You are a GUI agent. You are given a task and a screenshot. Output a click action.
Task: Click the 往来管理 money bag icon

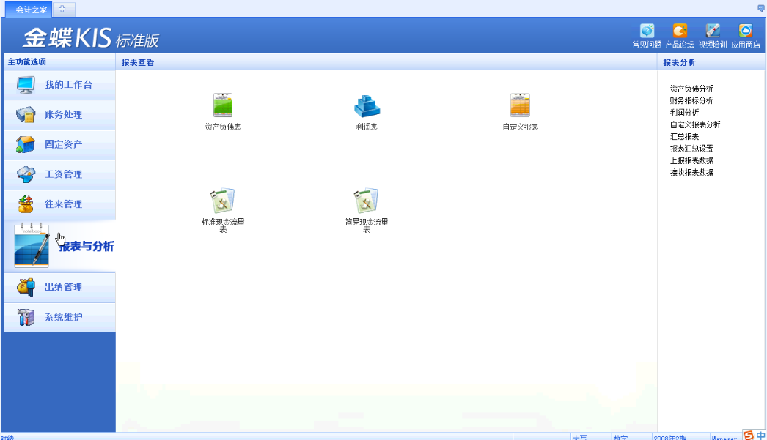coord(26,204)
